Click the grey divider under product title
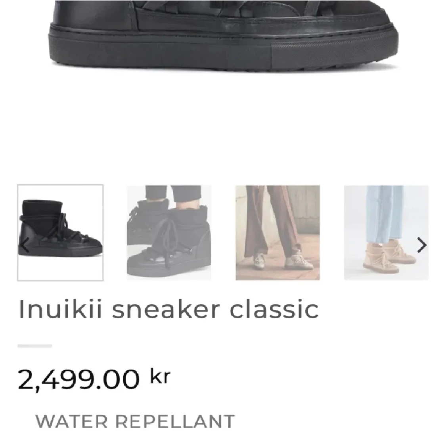 pos(35,346)
